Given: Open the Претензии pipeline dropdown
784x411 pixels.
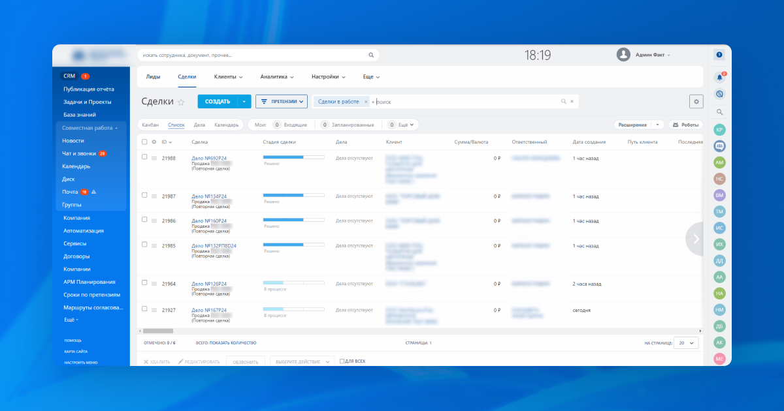Looking at the screenshot, I should (x=282, y=102).
